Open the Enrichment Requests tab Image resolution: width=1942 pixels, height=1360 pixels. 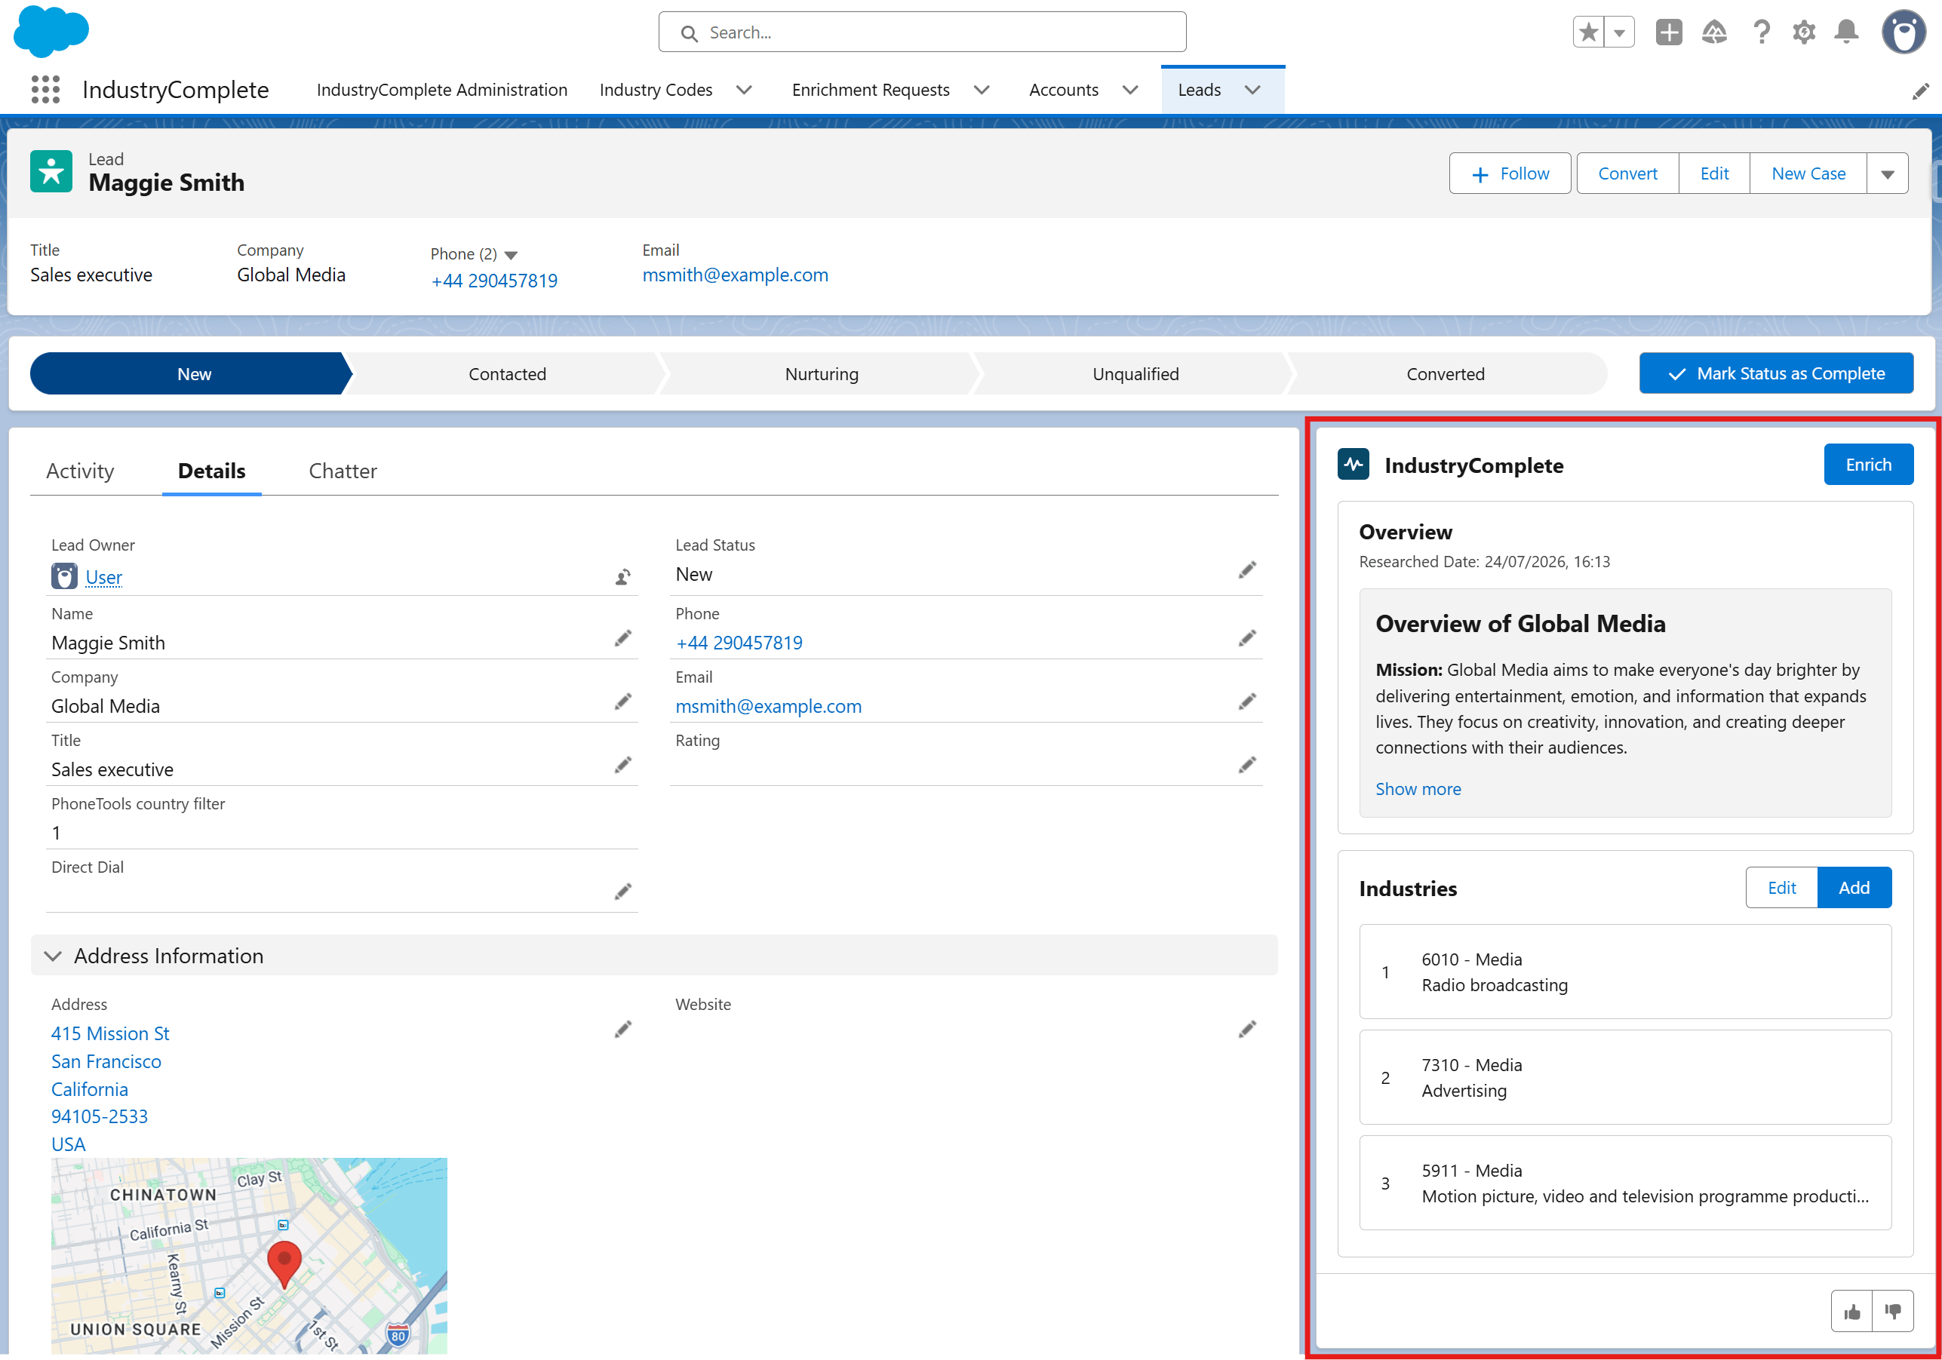871,90
